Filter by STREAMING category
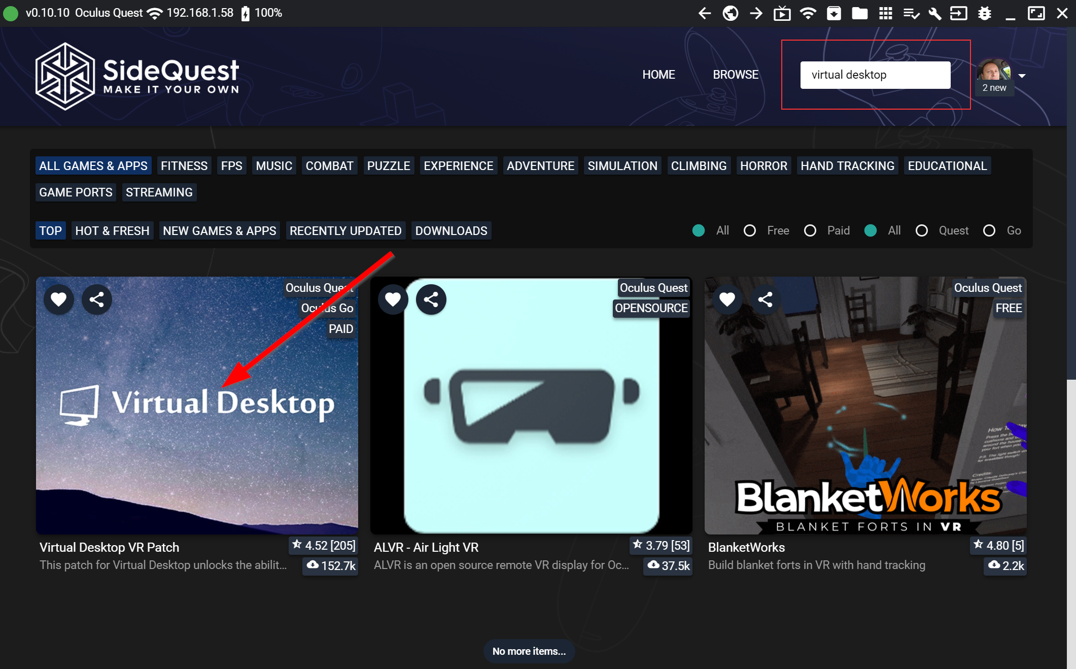The image size is (1076, 669). (x=159, y=192)
